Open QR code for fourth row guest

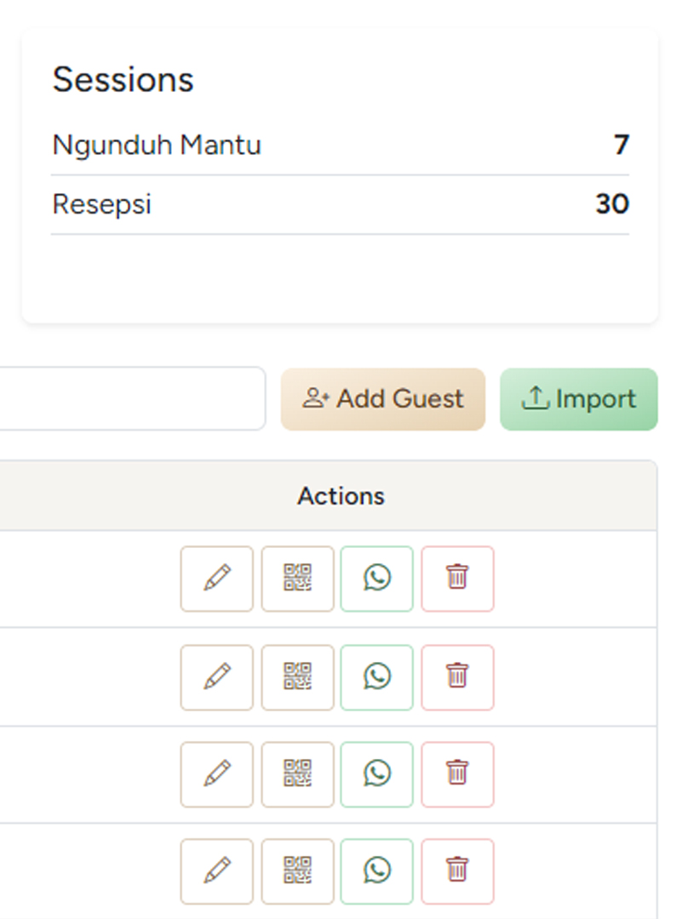click(297, 871)
